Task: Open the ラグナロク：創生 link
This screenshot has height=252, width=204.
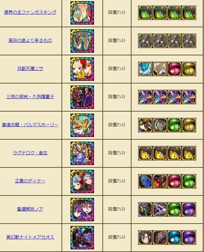Action: (30, 153)
